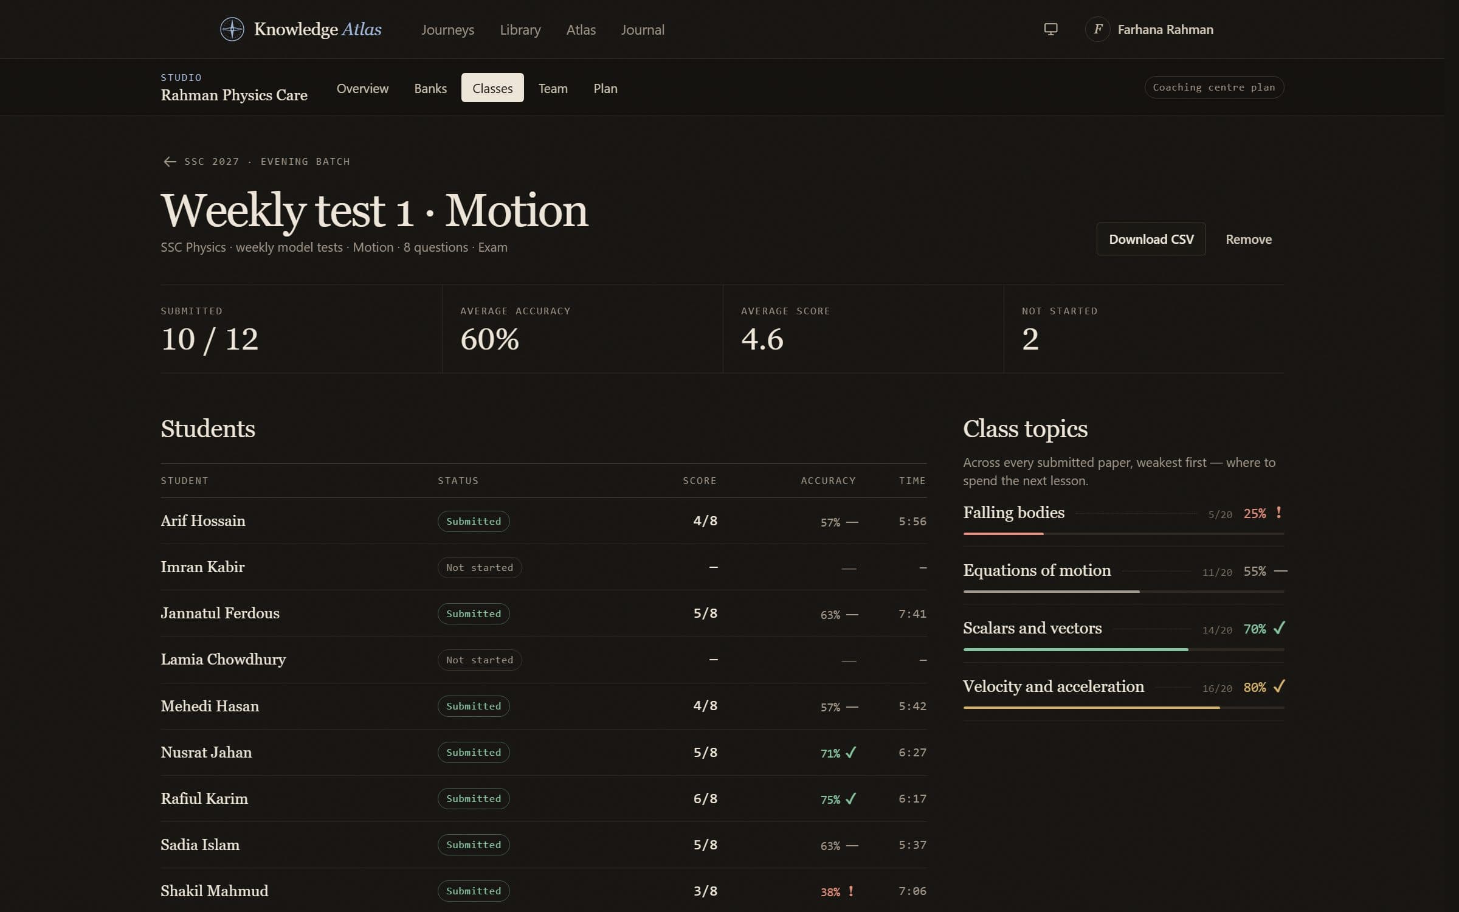Image resolution: width=1459 pixels, height=912 pixels.
Task: Click Imran Kabir's Not started badge
Action: pos(480,567)
